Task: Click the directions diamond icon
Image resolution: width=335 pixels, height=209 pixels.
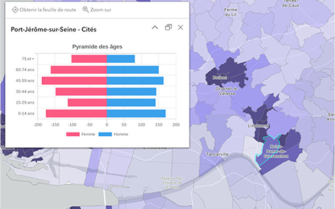Action: [x=15, y=10]
